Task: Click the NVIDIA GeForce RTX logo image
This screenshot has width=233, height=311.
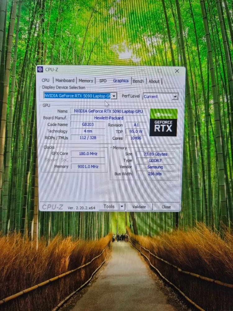Action: tap(163, 122)
